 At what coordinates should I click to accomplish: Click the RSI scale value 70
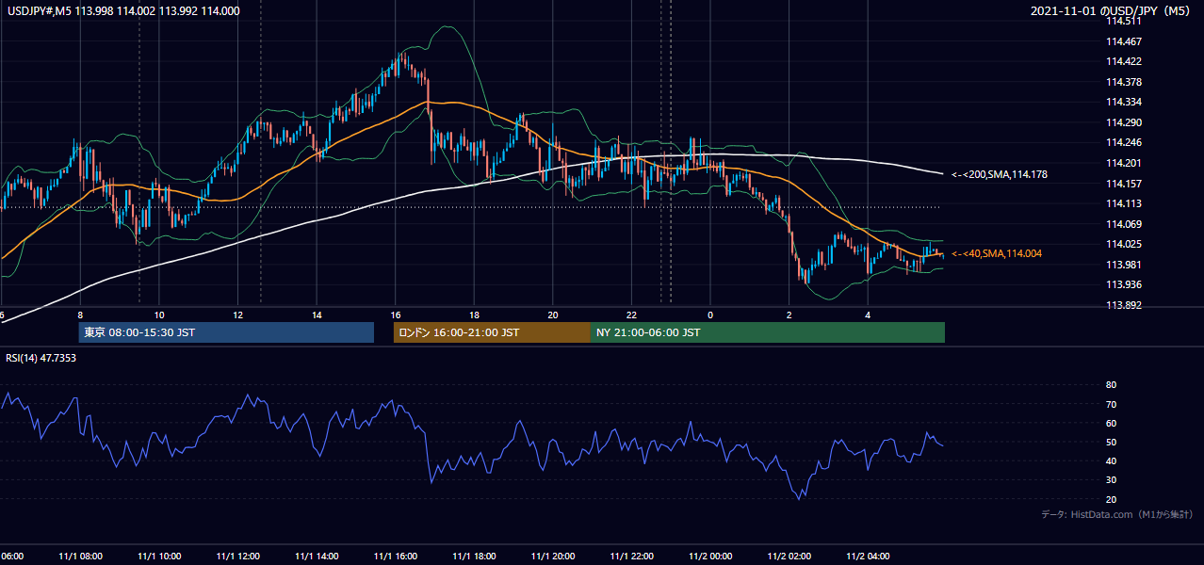(x=1111, y=404)
